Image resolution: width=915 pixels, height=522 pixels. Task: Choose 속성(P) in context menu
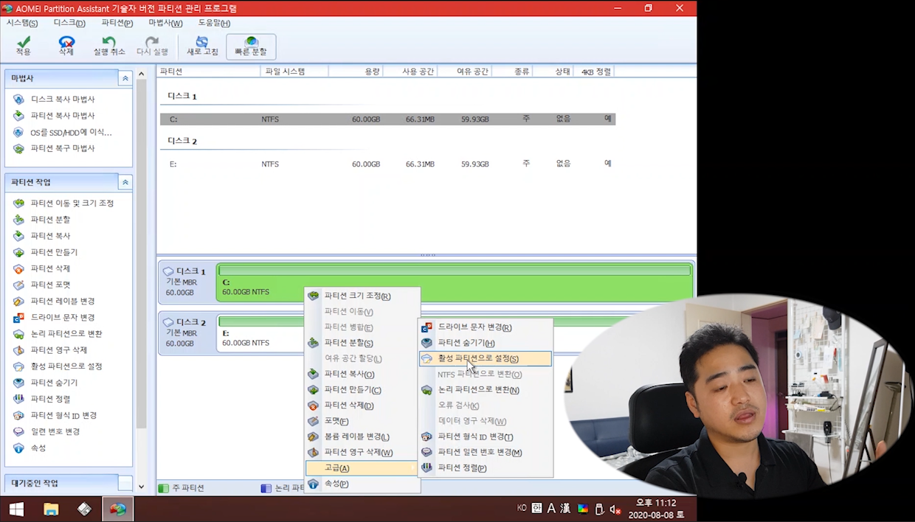(362, 484)
